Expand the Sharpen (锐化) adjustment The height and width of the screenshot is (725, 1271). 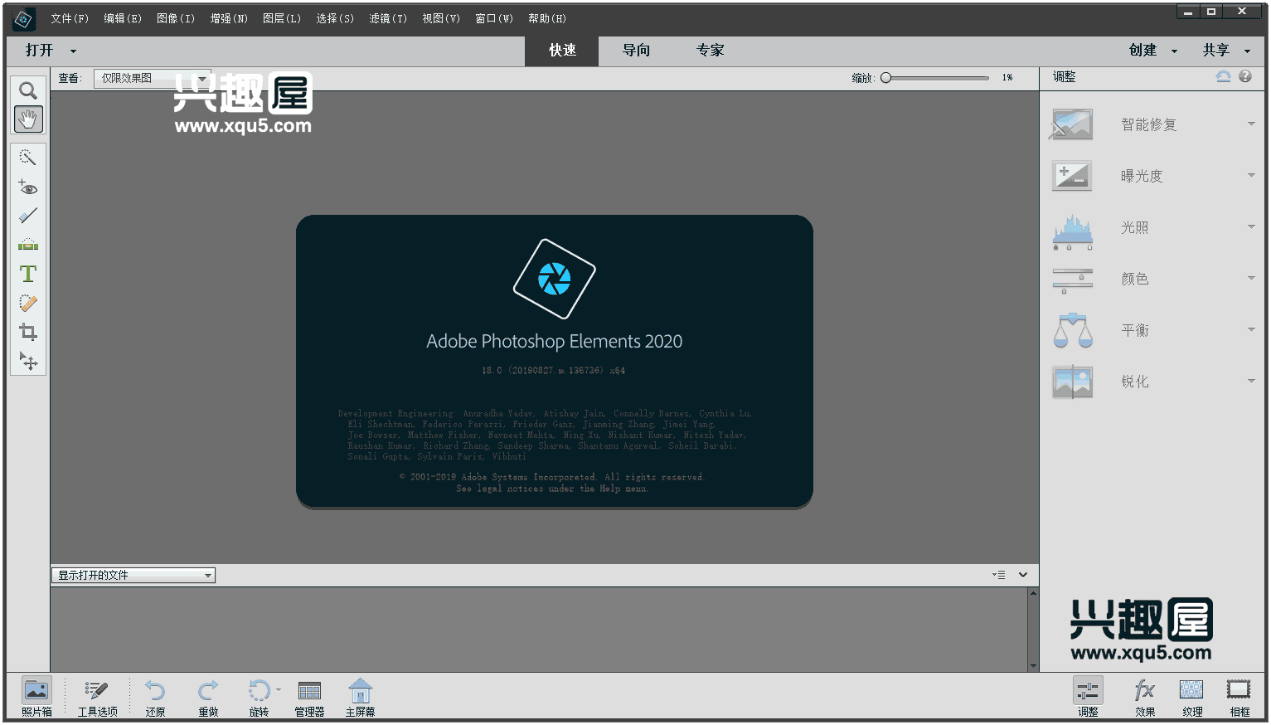(x=1251, y=382)
